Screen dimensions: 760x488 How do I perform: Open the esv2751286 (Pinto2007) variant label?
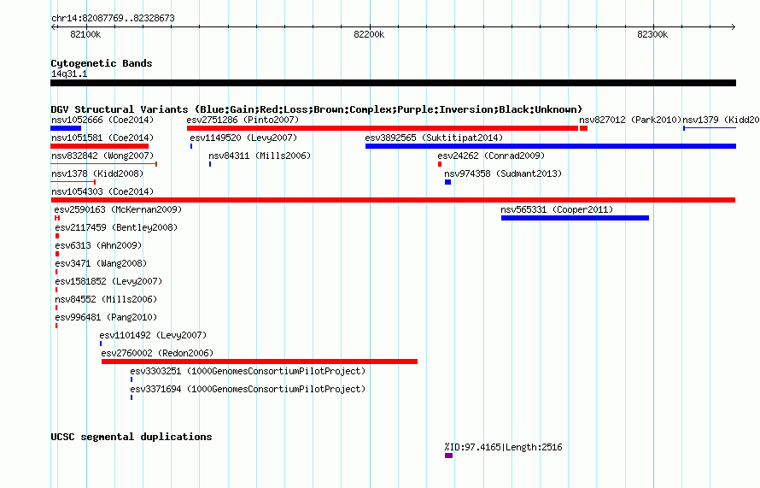pos(243,120)
